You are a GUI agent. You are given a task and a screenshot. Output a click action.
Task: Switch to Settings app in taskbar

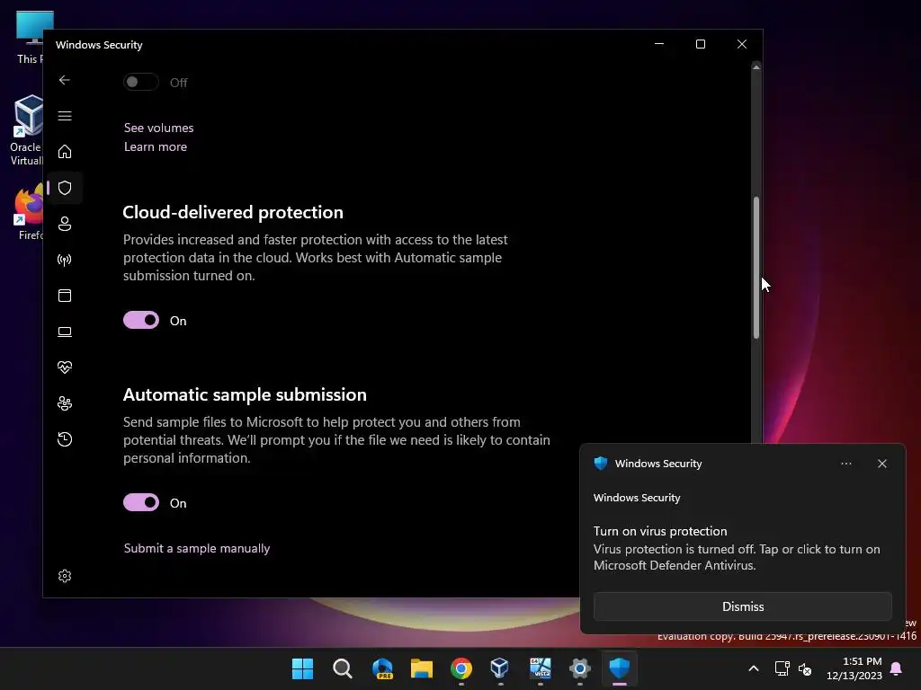click(580, 668)
